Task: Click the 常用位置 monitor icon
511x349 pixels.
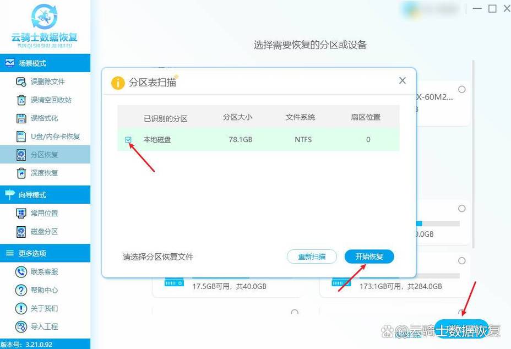Action: tap(21, 214)
